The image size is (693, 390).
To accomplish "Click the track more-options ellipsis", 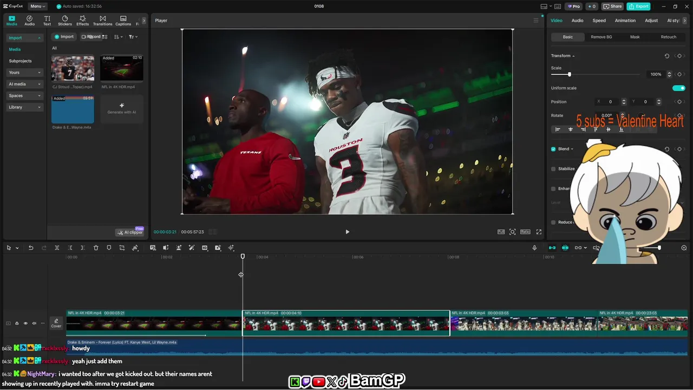I will click(x=43, y=323).
